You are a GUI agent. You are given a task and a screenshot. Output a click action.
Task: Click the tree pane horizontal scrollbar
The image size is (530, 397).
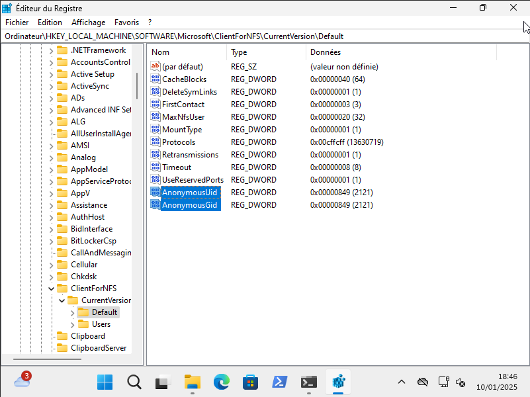point(48,359)
